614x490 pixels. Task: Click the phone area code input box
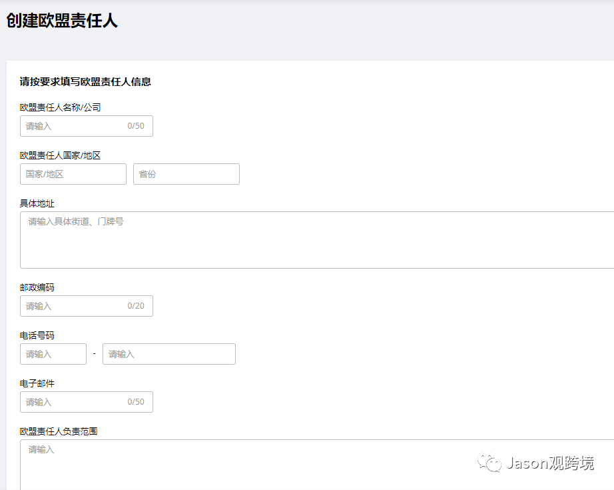click(53, 354)
